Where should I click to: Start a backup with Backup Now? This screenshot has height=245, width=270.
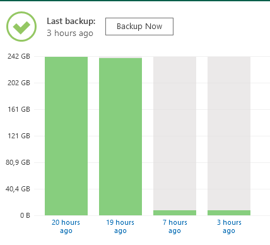click(139, 27)
